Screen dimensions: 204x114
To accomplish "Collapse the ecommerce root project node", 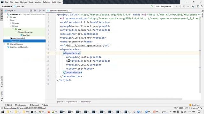I will (x=5, y=14).
